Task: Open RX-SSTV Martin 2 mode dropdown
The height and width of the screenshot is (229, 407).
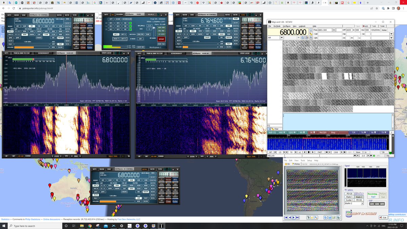Action: [362, 204]
